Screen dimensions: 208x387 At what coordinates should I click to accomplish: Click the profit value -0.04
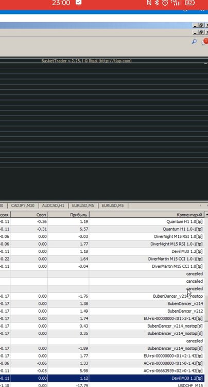pos(83,266)
